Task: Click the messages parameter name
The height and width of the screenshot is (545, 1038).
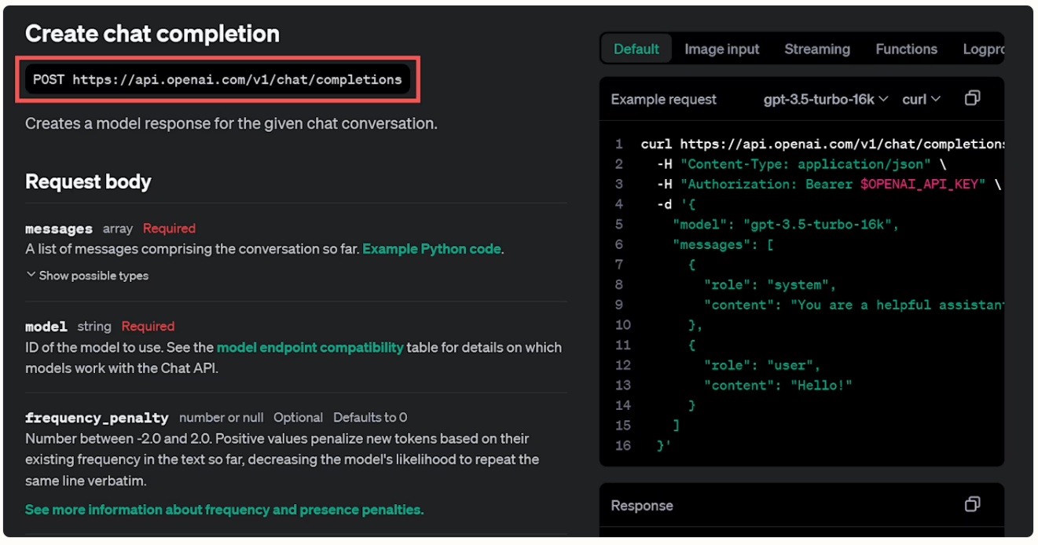Action: pos(59,229)
